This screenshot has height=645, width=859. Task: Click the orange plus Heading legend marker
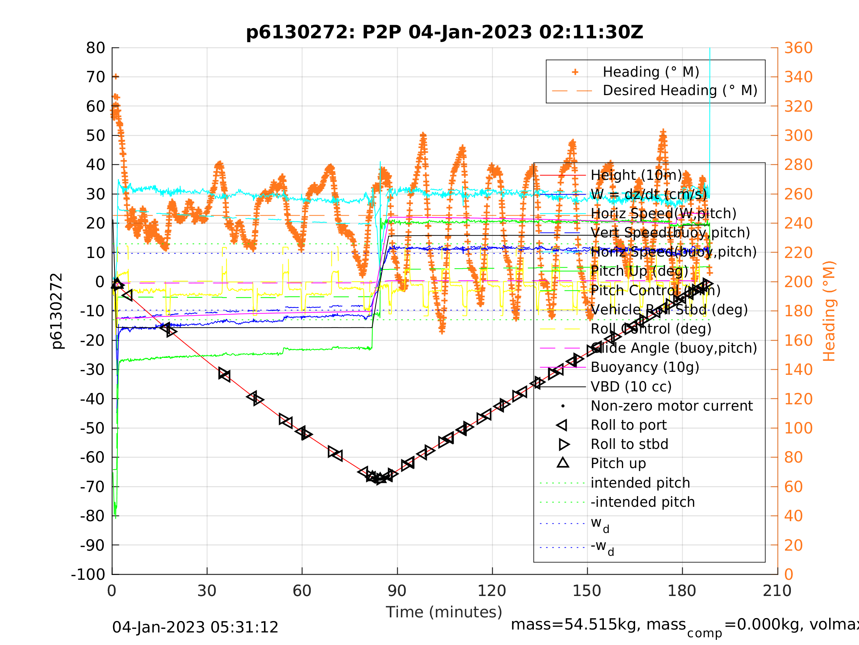(x=575, y=72)
